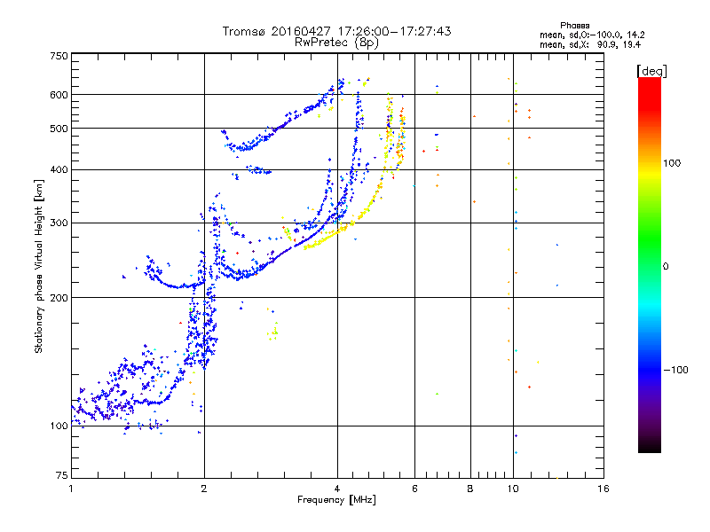Click the 10 MHz tick label on frequency axis

513,489
